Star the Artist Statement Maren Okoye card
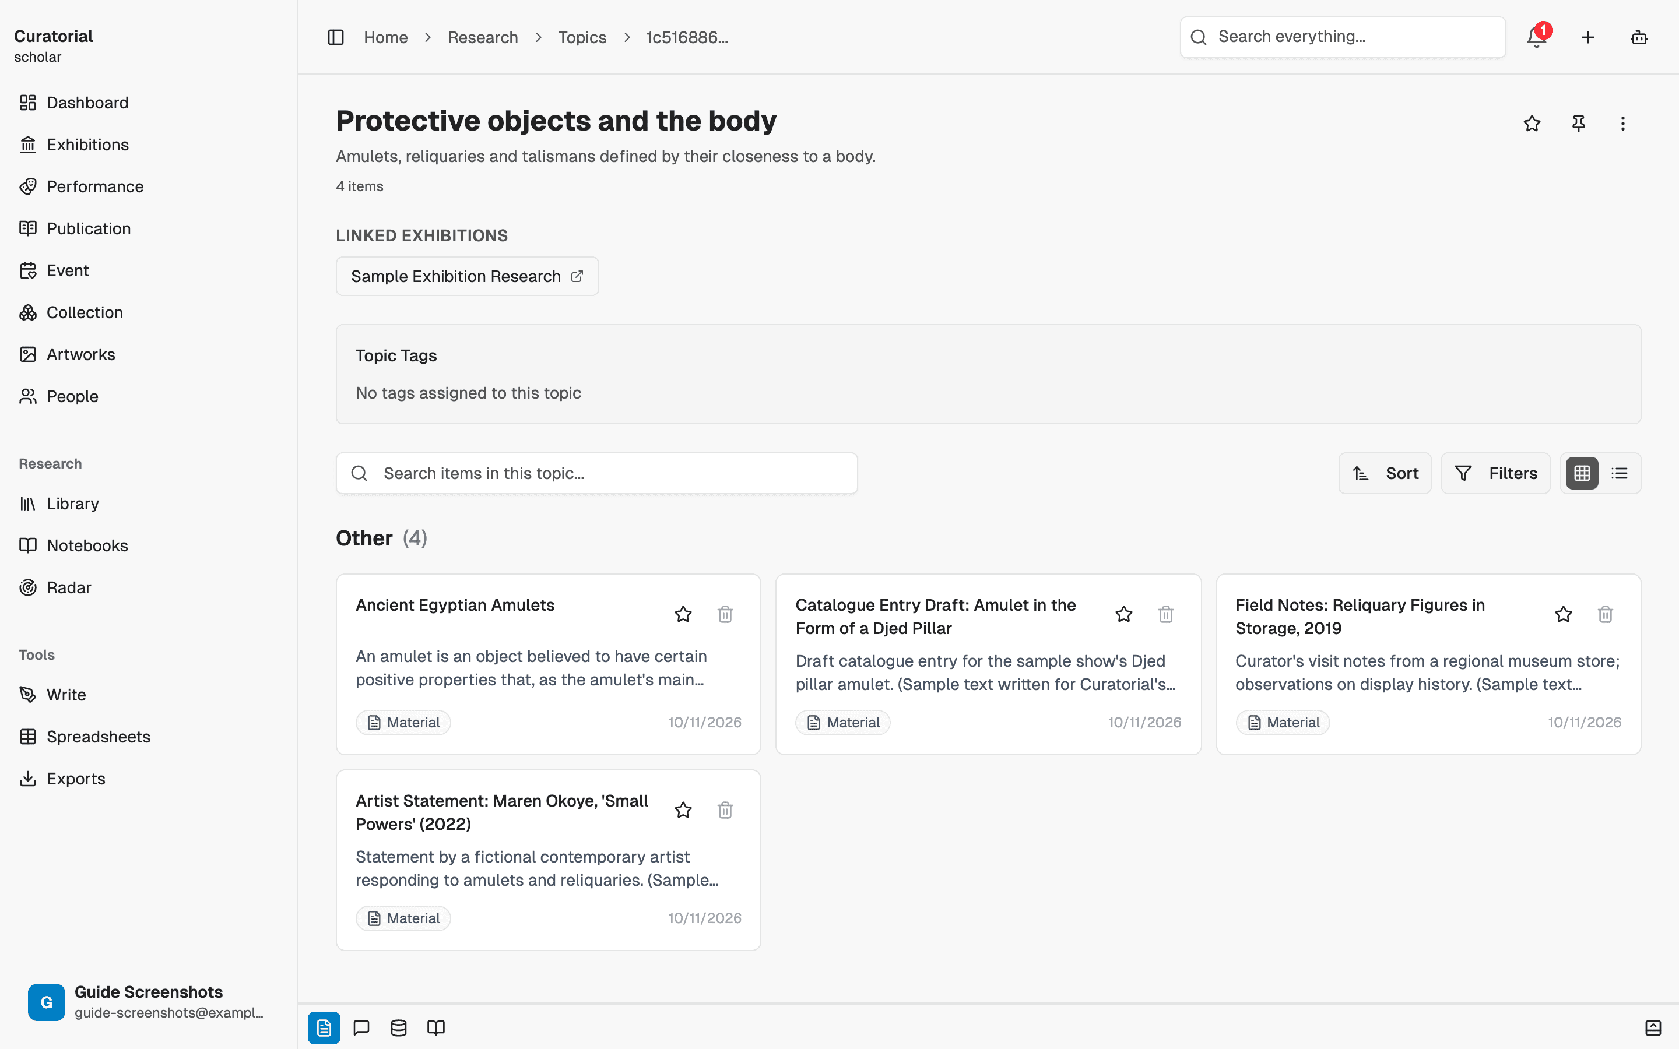Viewport: 1679px width, 1049px height. 683,809
